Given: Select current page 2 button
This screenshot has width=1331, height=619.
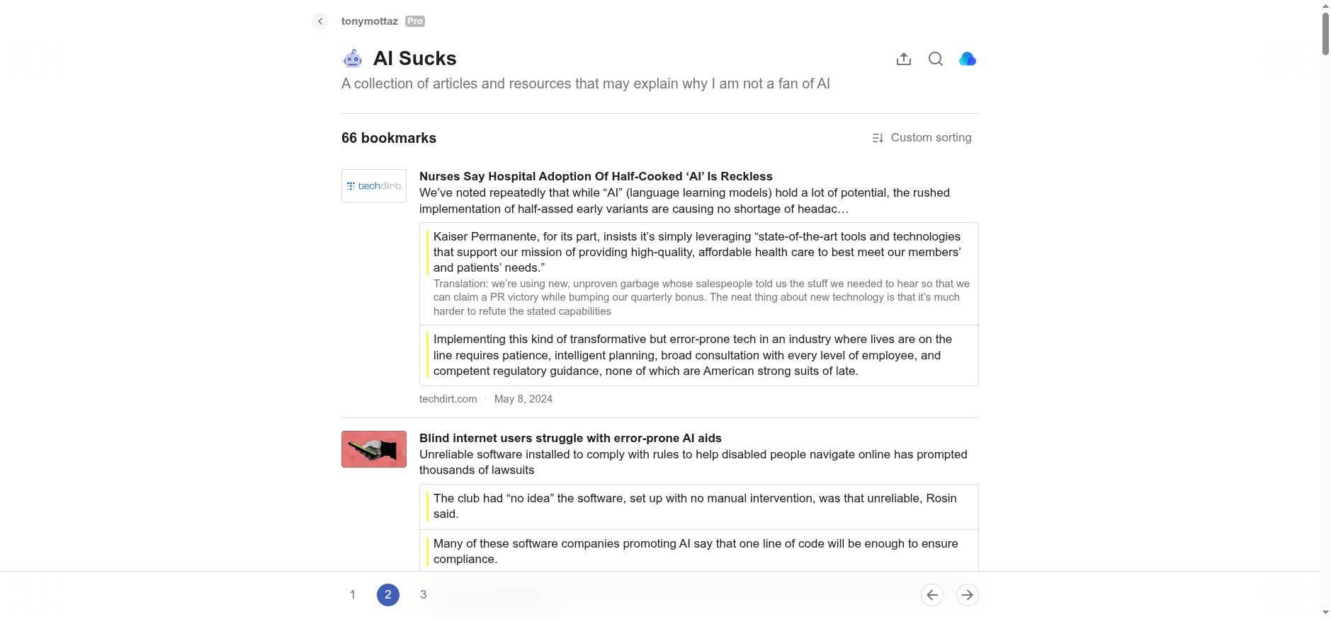Looking at the screenshot, I should click(x=388, y=595).
